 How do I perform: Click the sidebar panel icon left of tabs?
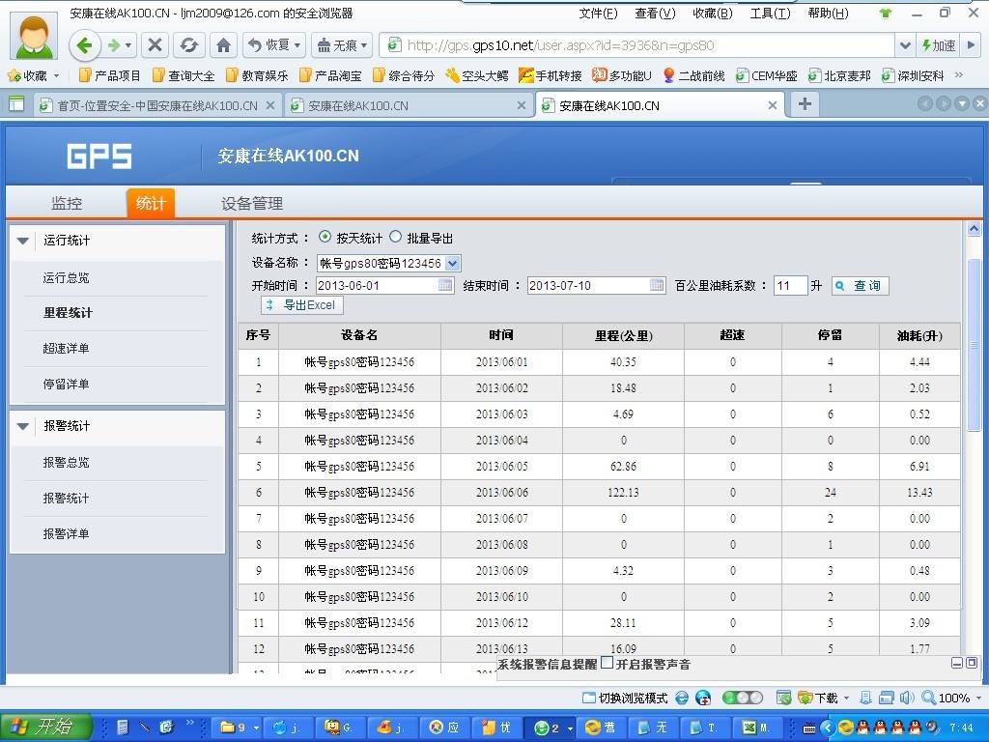tap(16, 104)
